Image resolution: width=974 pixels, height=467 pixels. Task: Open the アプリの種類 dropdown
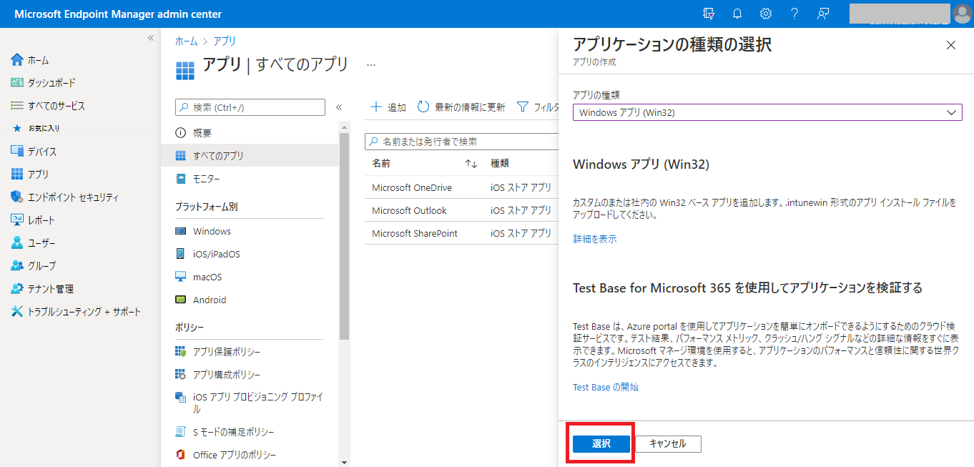click(767, 112)
